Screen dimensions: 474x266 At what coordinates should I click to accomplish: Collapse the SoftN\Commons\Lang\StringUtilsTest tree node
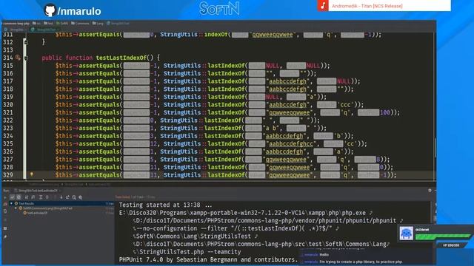click(16, 208)
